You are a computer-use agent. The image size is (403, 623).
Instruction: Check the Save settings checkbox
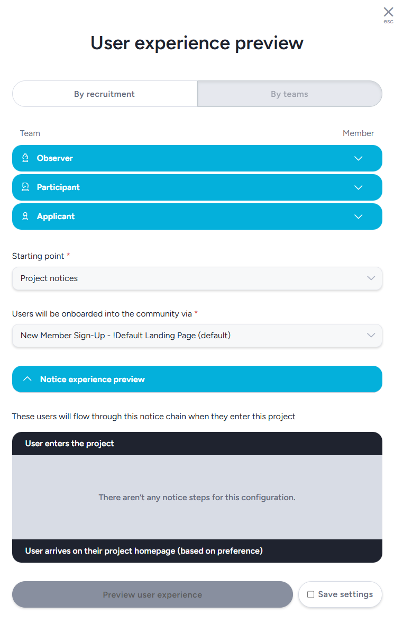310,594
